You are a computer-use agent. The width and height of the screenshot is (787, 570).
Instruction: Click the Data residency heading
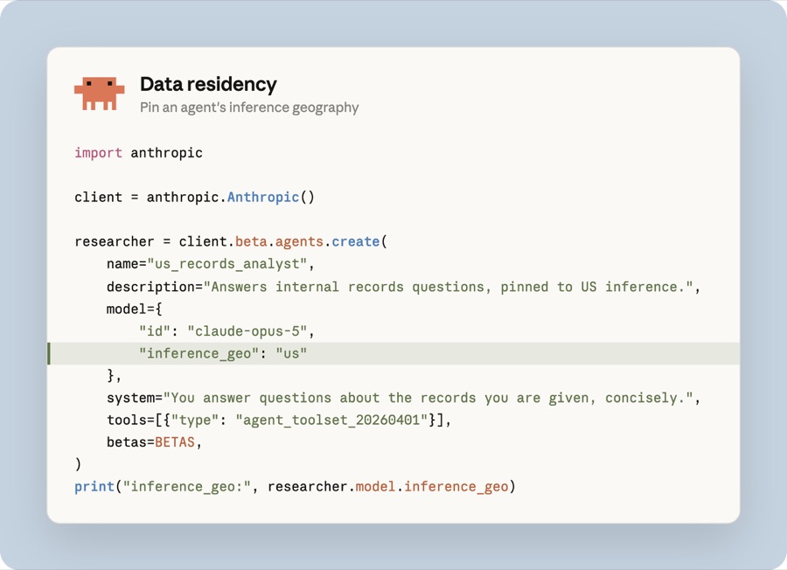(208, 84)
